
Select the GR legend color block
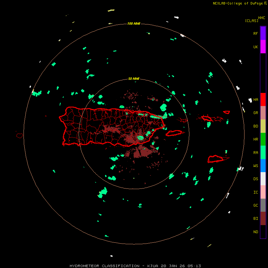[x=263, y=113]
